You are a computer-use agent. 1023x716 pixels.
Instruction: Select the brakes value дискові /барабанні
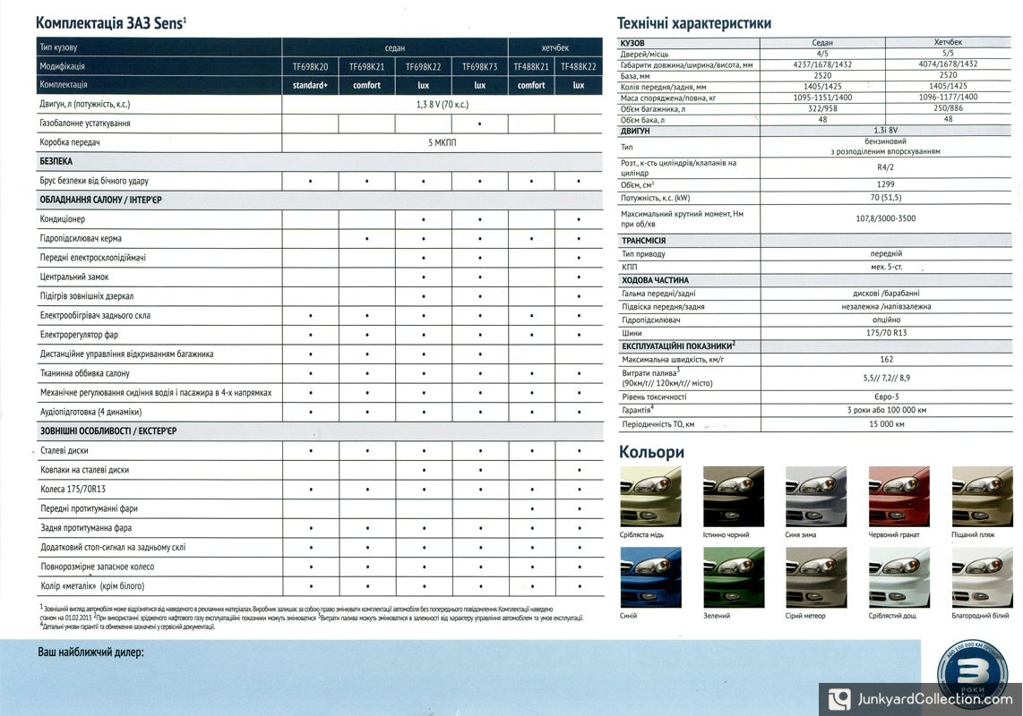tap(886, 294)
